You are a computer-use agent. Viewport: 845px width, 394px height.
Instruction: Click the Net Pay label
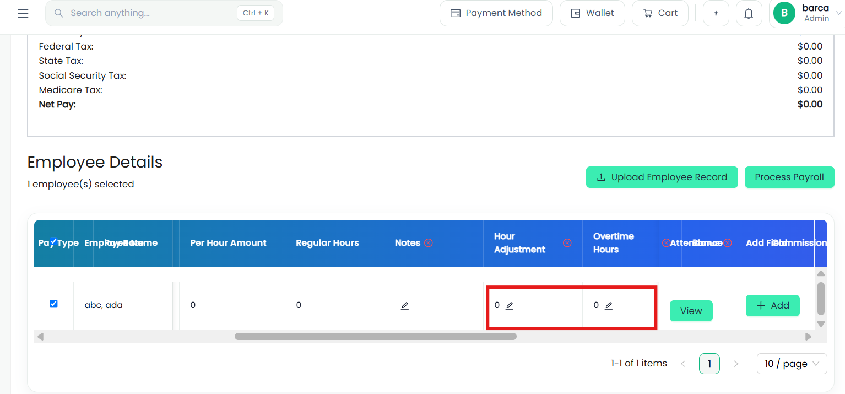57,104
